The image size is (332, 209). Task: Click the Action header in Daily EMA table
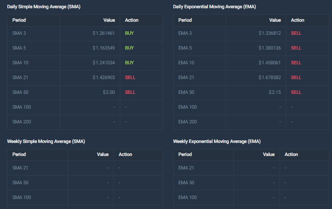coord(297,20)
